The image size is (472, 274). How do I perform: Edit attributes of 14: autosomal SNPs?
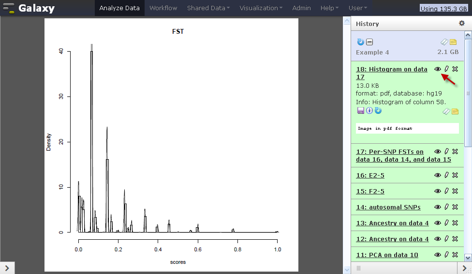(446, 207)
